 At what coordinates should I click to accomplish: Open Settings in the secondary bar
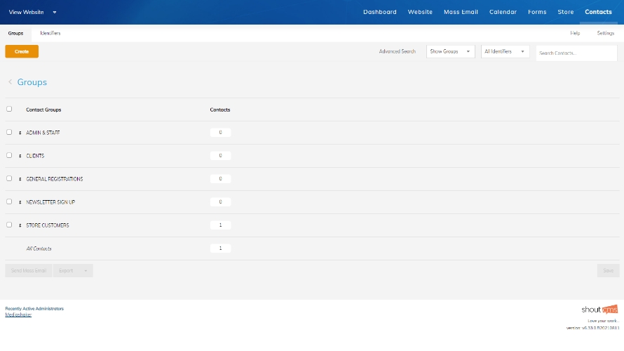(x=605, y=33)
